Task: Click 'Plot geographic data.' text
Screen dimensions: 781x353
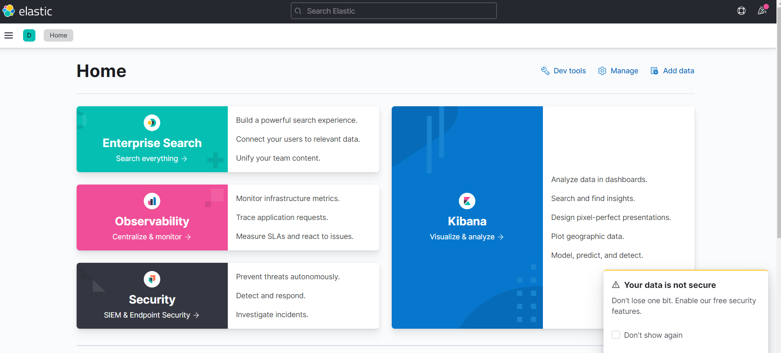Action: coord(588,236)
